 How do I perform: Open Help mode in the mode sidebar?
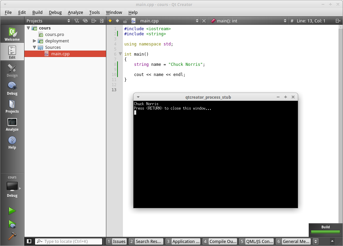(x=12, y=142)
